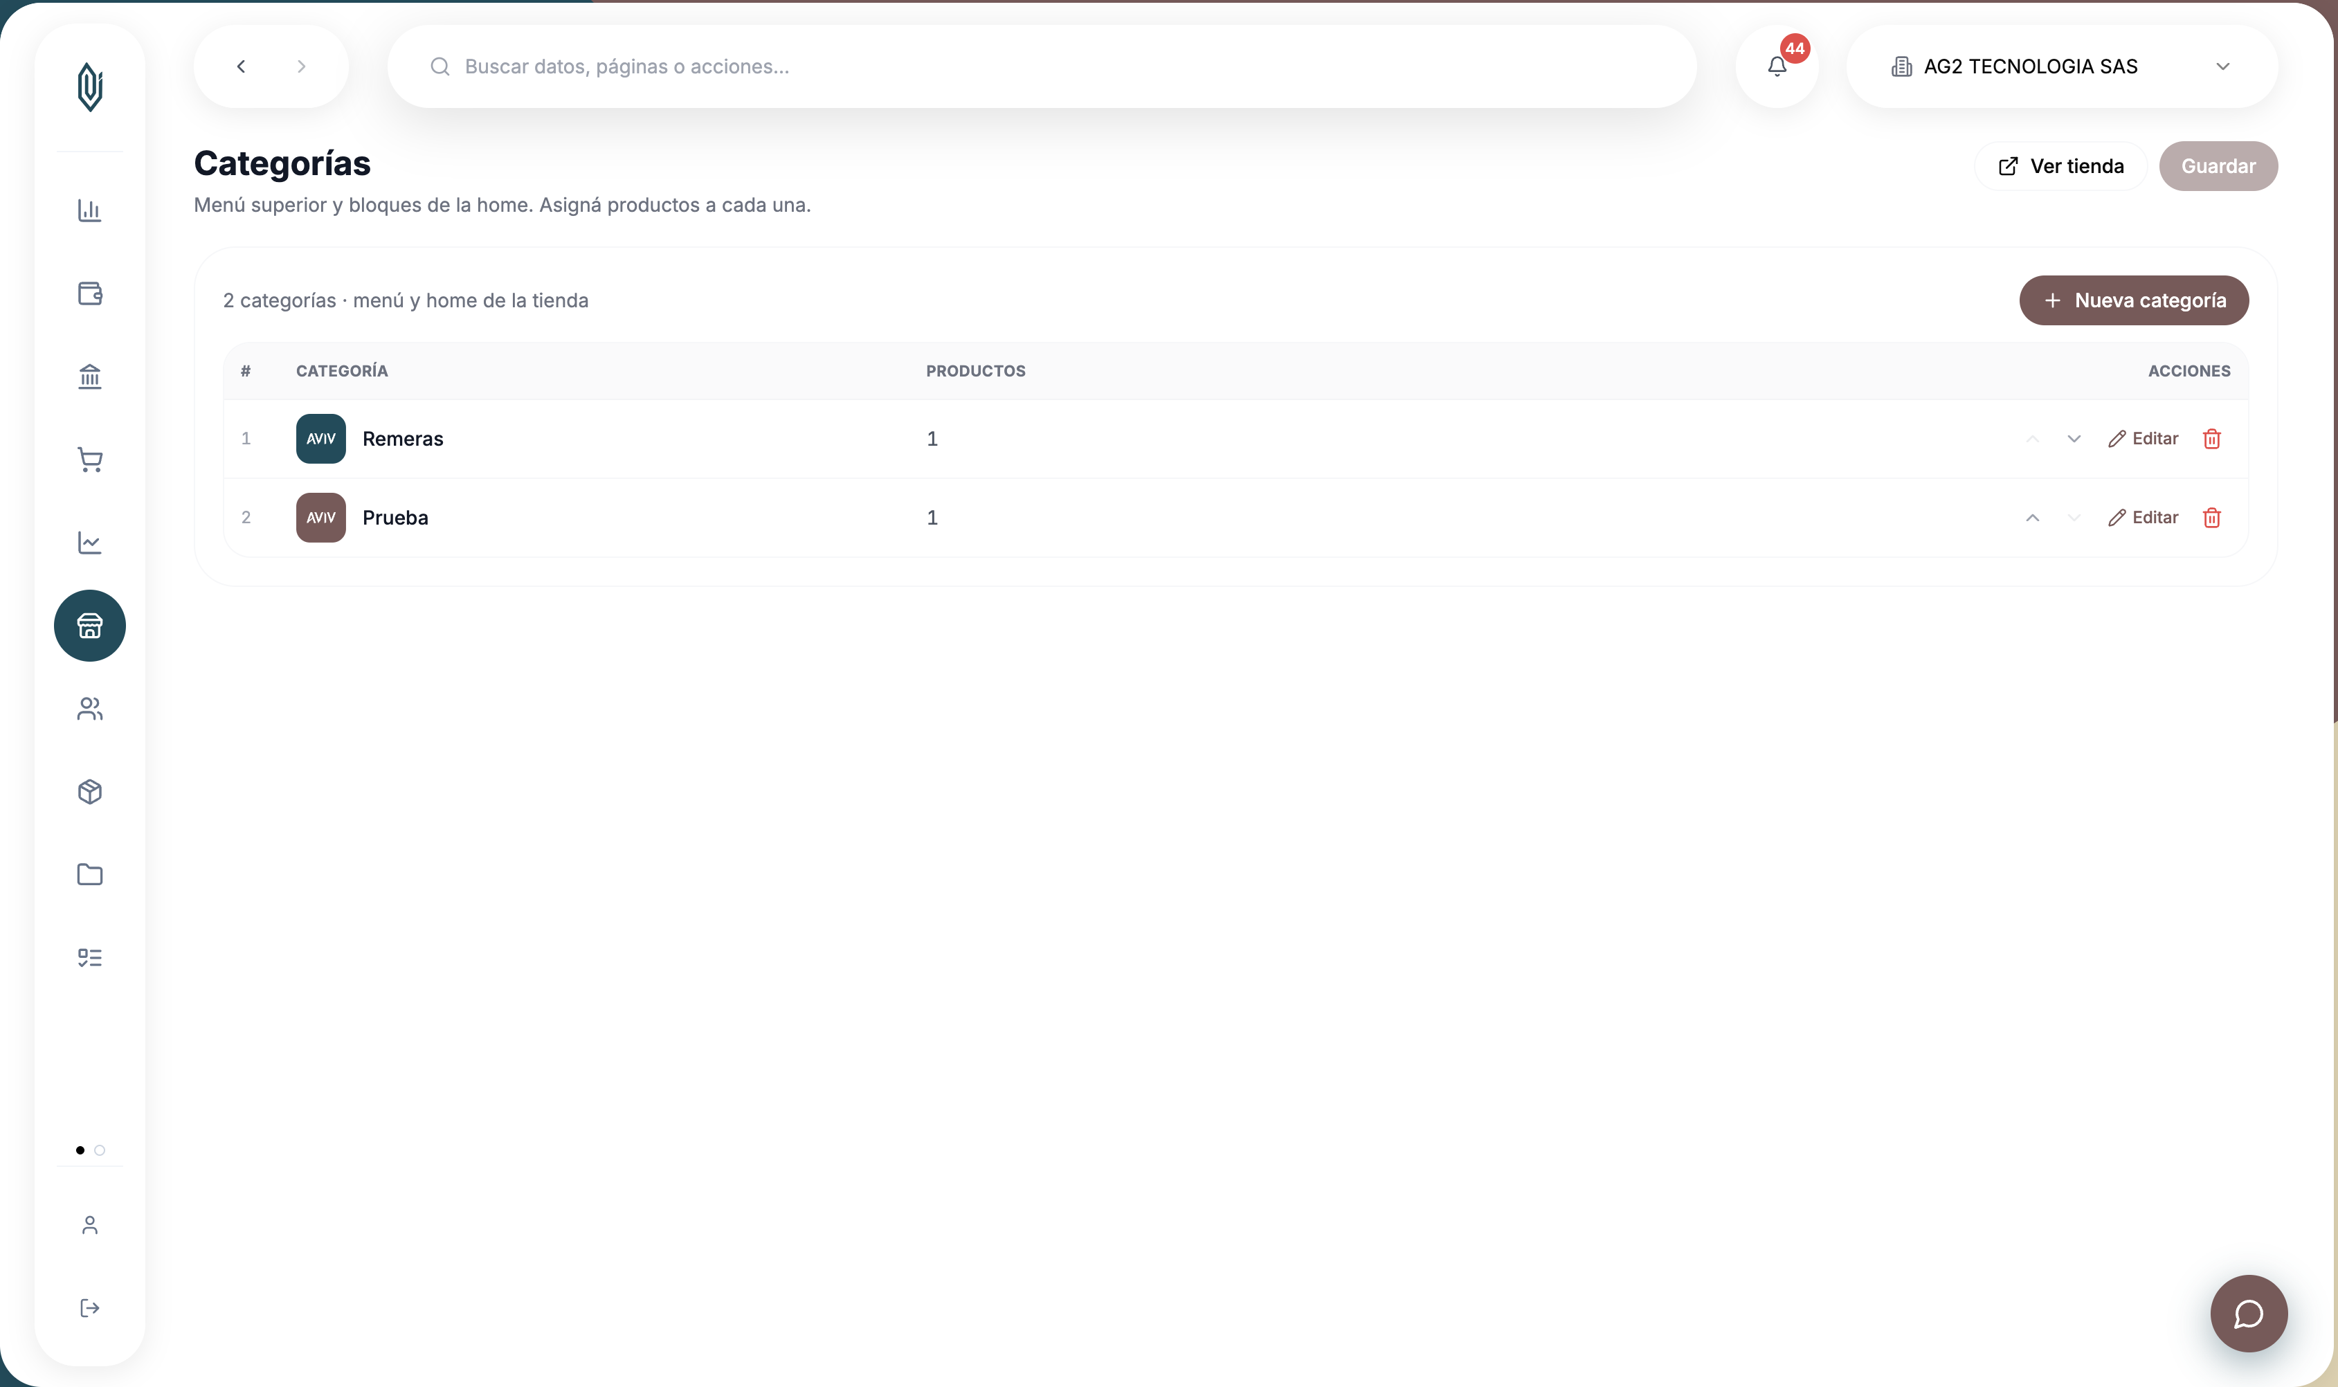Viewport: 2338px width, 1387px height.
Task: Delete the Remeras category with trash icon
Action: pyautogui.click(x=2211, y=438)
